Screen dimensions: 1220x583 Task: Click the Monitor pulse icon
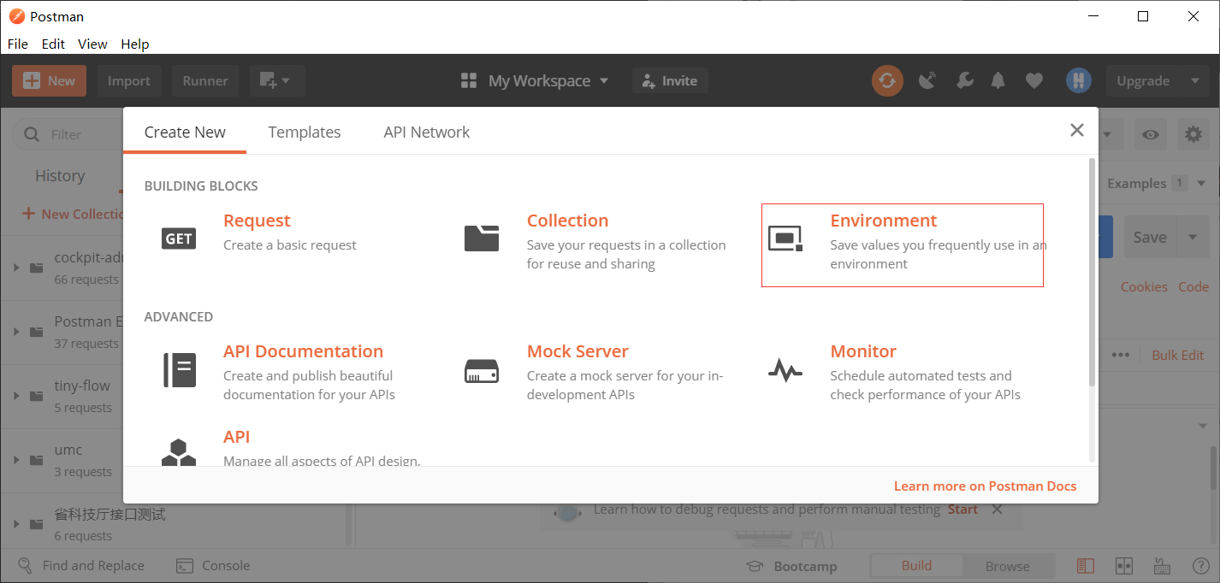[x=785, y=370]
